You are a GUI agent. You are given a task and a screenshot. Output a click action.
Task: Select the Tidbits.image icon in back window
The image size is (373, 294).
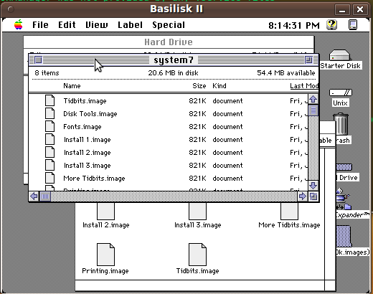pyautogui.click(x=197, y=255)
